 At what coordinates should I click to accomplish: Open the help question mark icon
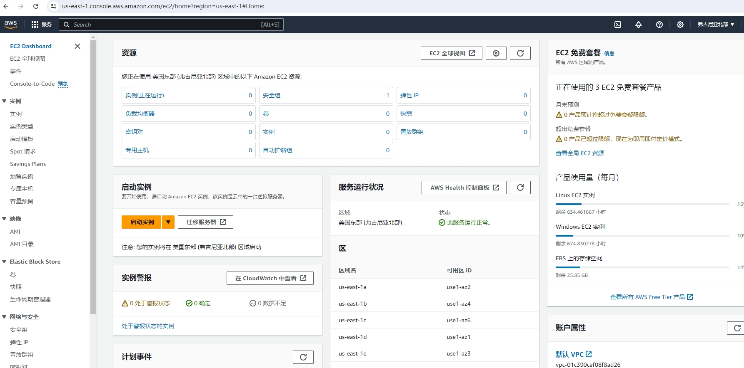tap(659, 25)
